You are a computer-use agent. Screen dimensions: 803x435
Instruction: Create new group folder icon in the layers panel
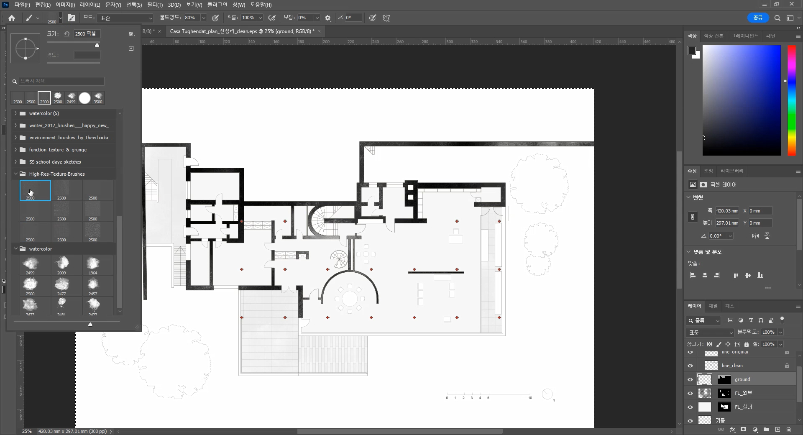[x=766, y=430]
